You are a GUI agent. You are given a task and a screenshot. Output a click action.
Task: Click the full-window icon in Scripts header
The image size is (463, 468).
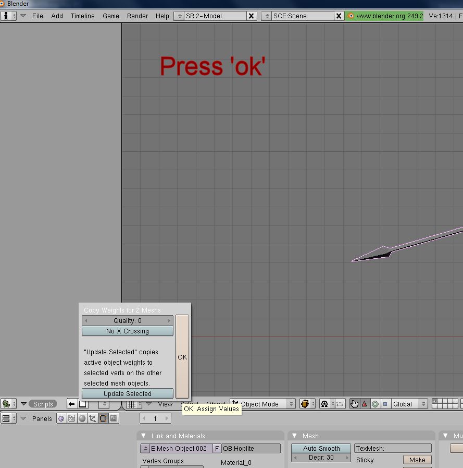[83, 404]
